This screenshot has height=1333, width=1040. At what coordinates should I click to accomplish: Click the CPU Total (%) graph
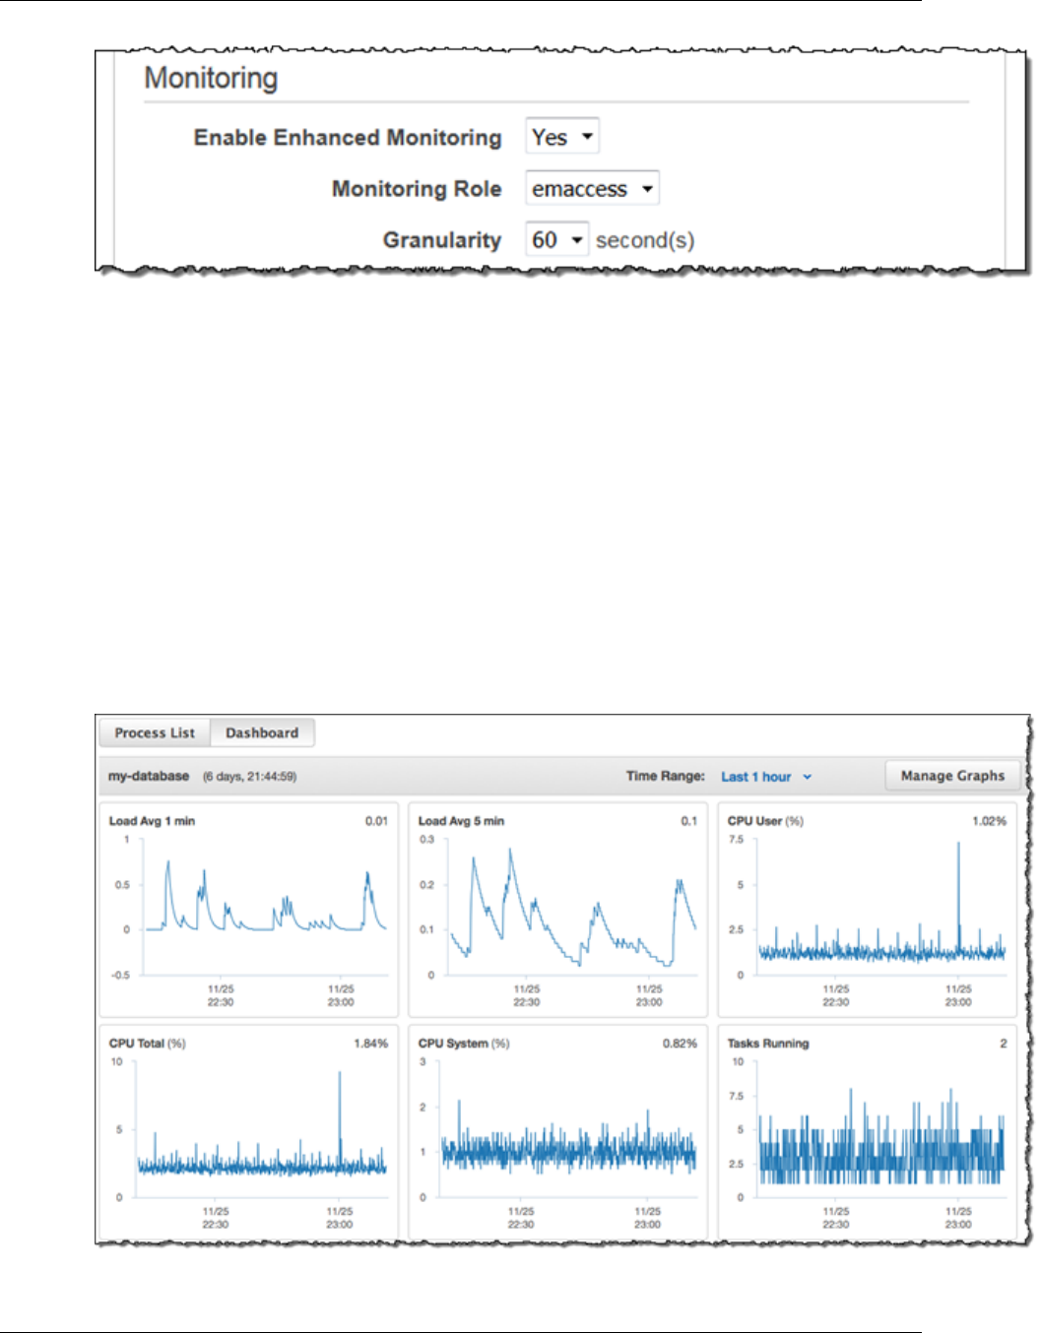point(248,1132)
